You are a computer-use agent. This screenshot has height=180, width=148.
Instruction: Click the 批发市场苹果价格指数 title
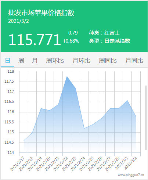41,13
